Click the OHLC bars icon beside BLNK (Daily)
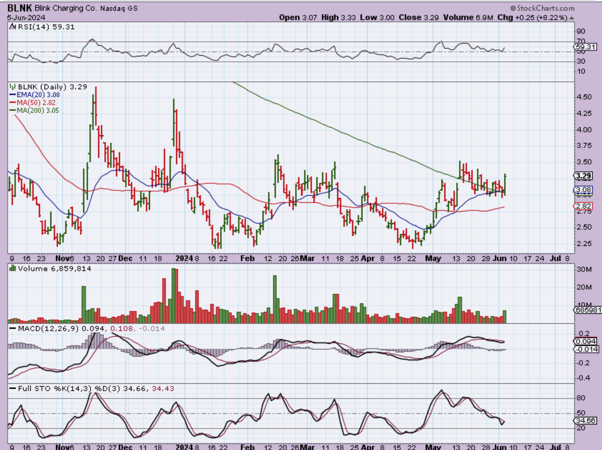 tap(13, 87)
